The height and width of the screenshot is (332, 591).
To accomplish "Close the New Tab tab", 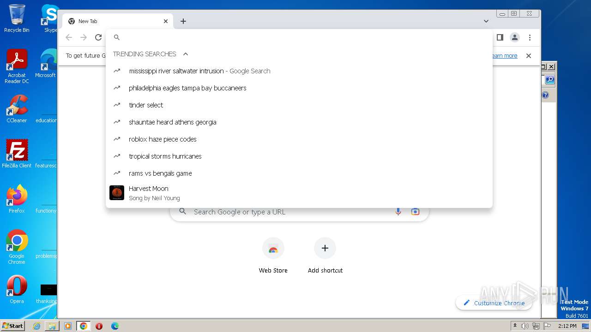I will tap(166, 21).
